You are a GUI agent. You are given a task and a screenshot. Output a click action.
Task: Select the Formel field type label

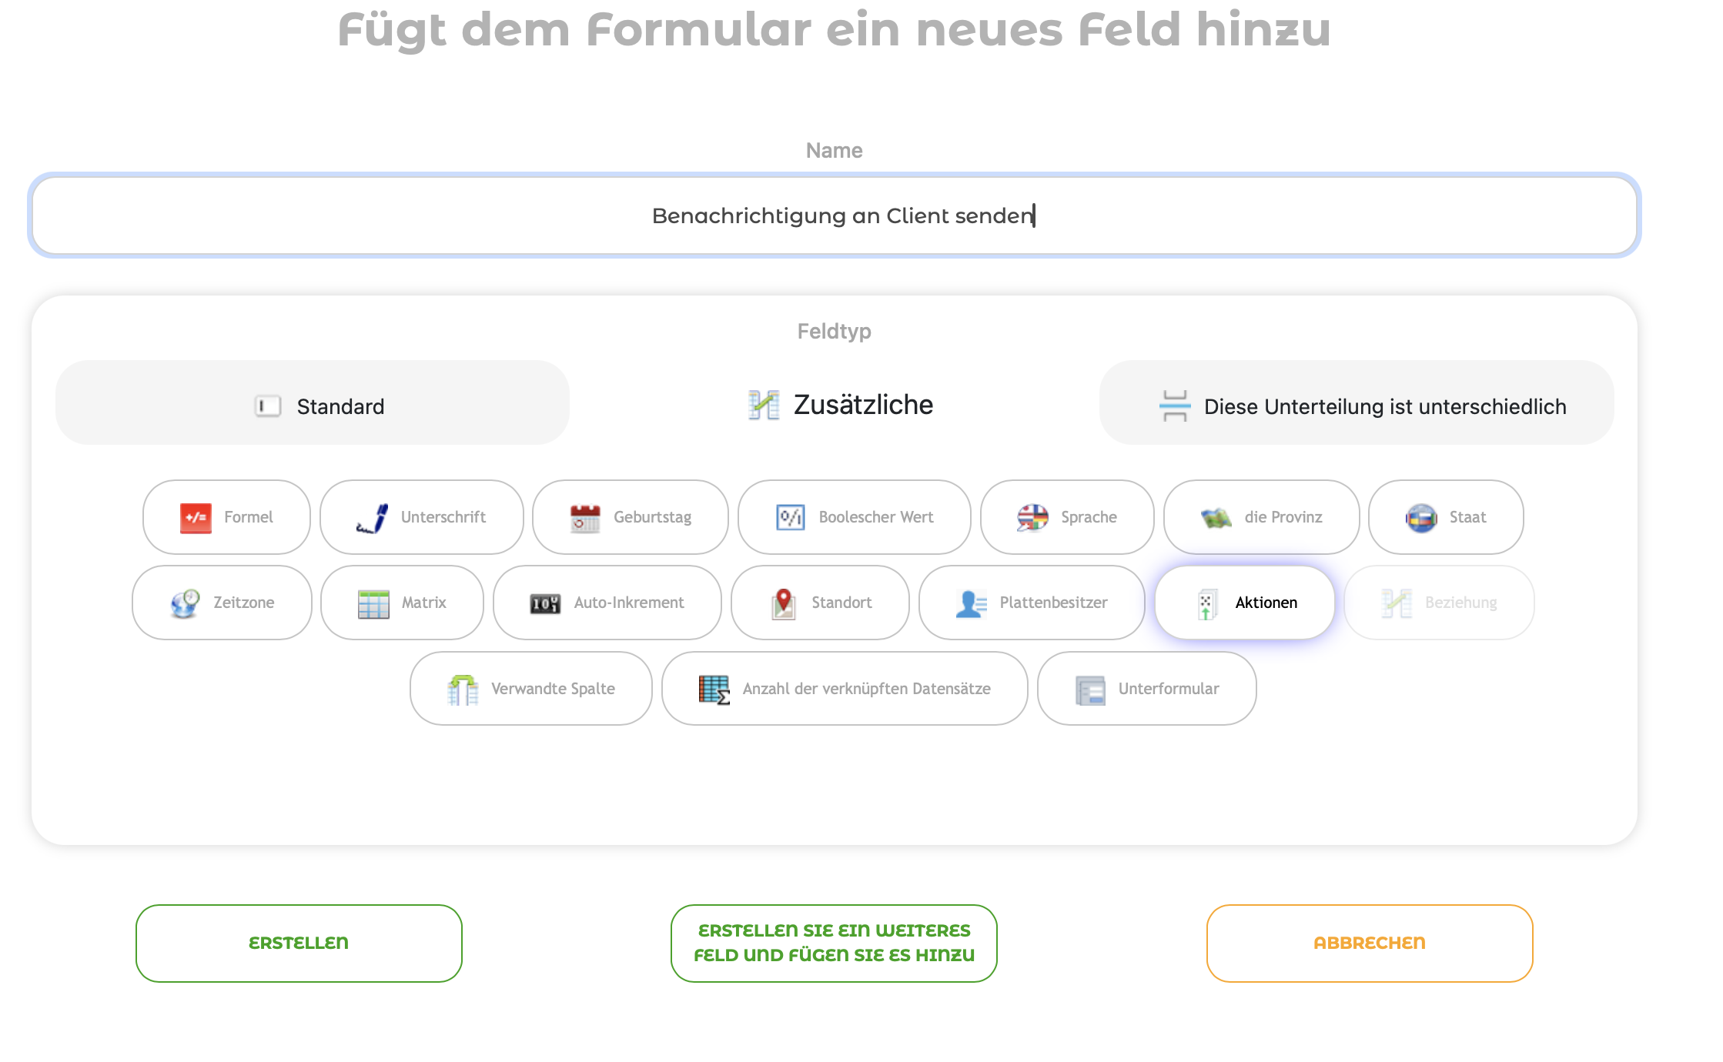click(x=248, y=517)
